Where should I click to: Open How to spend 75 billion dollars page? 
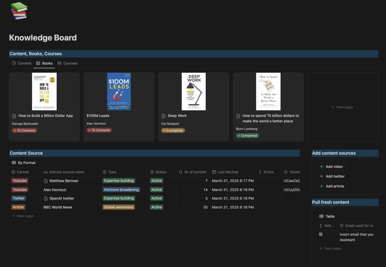[270, 118]
